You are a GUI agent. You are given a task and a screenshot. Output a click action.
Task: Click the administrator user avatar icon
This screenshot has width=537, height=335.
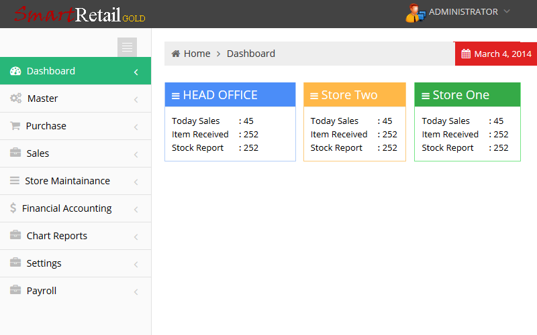pos(415,13)
